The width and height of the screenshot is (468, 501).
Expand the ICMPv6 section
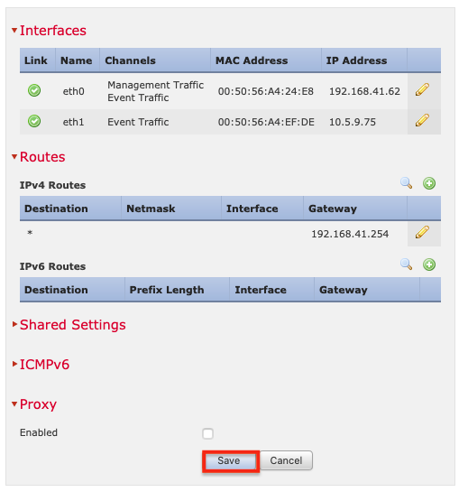click(x=14, y=364)
